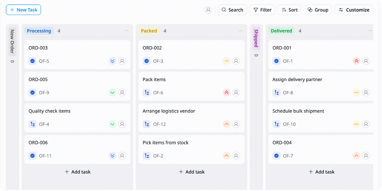The height and width of the screenshot is (191, 382).
Task: Open the Sort menu
Action: click(x=289, y=10)
